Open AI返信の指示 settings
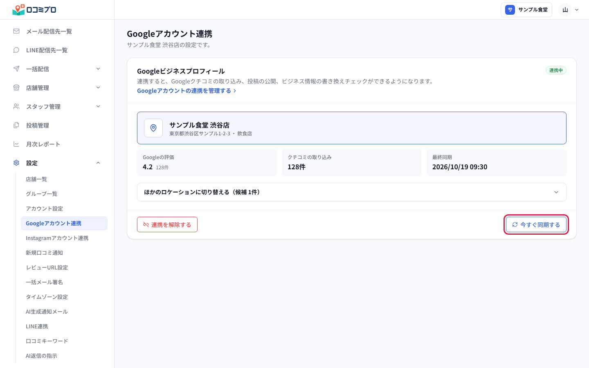 coord(64,356)
